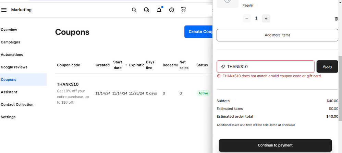The width and height of the screenshot is (342, 153).
Task: Open the notifications bell
Action: point(159,10)
